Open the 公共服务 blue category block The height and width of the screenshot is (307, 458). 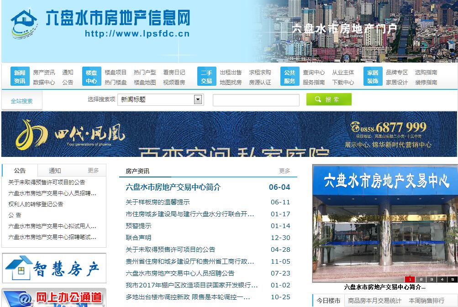pos(290,77)
